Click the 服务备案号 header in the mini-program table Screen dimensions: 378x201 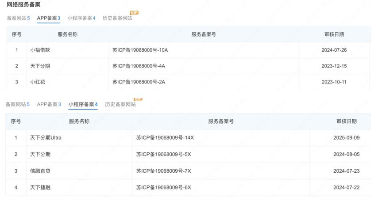pos(221,121)
